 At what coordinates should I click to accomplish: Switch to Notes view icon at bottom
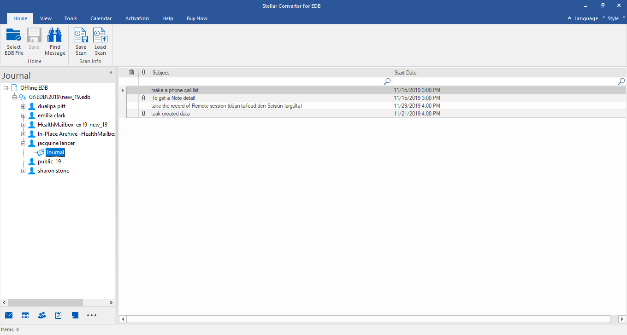pos(75,315)
